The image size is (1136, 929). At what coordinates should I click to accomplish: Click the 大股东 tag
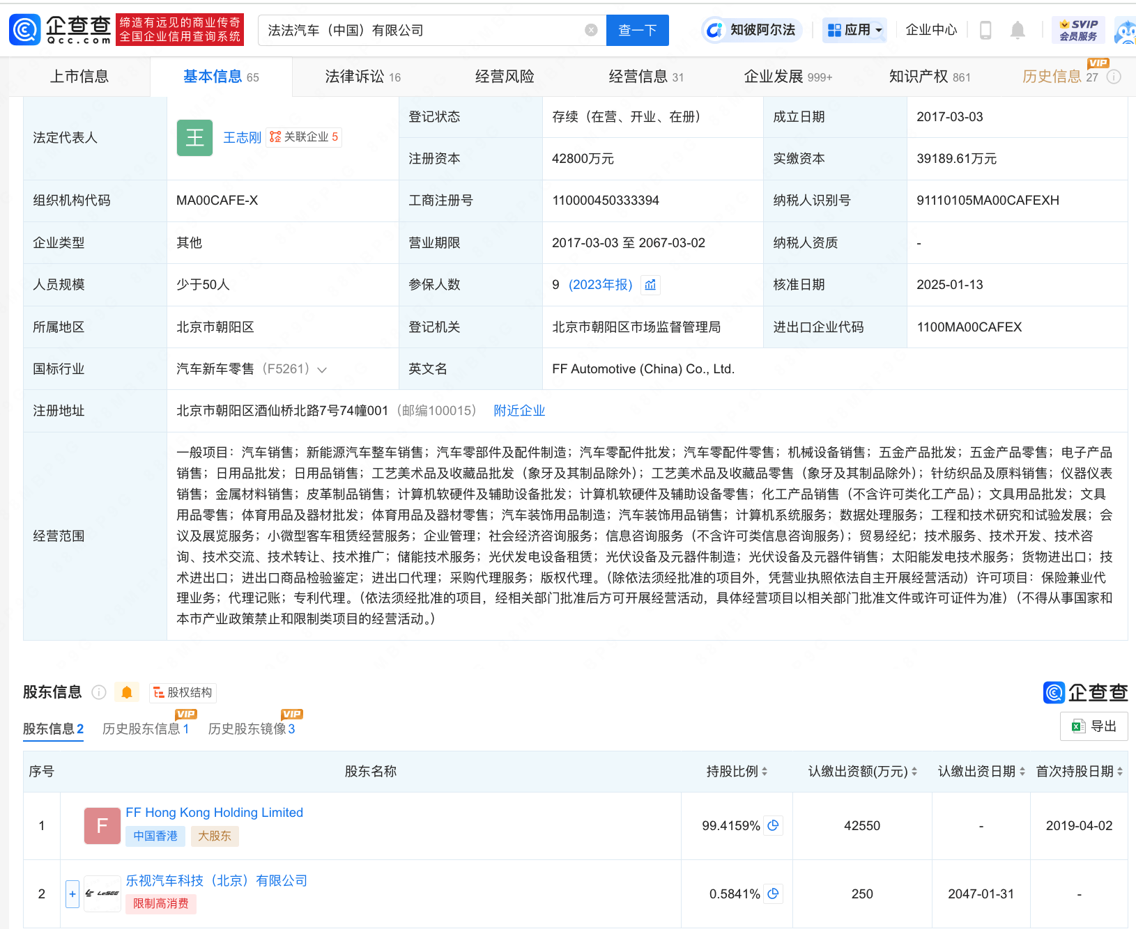coord(215,836)
